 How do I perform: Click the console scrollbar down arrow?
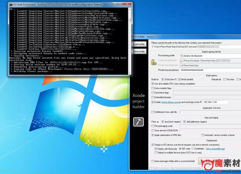(x=130, y=73)
